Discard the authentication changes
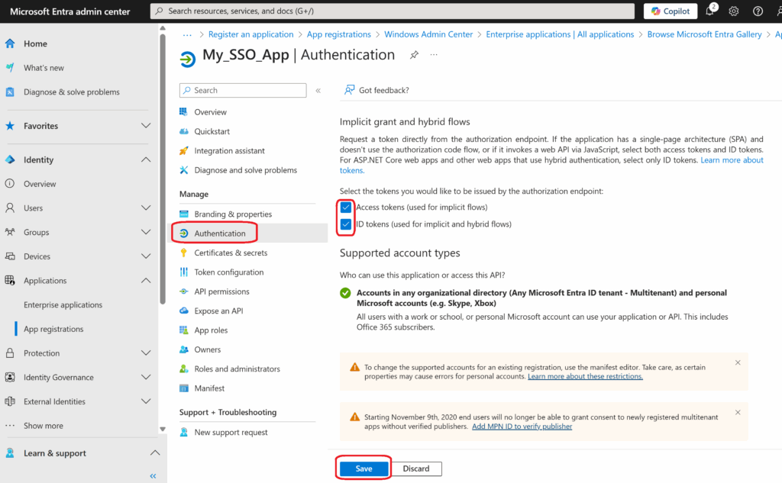Screen dimensions: 782x483 tap(416, 469)
